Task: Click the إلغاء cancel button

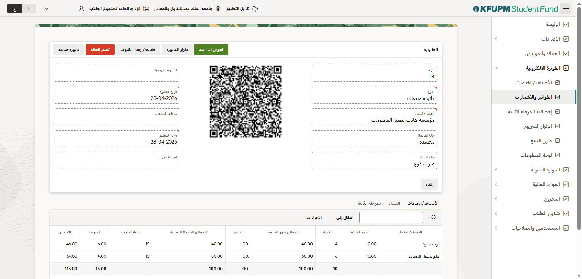Action: [429, 184]
